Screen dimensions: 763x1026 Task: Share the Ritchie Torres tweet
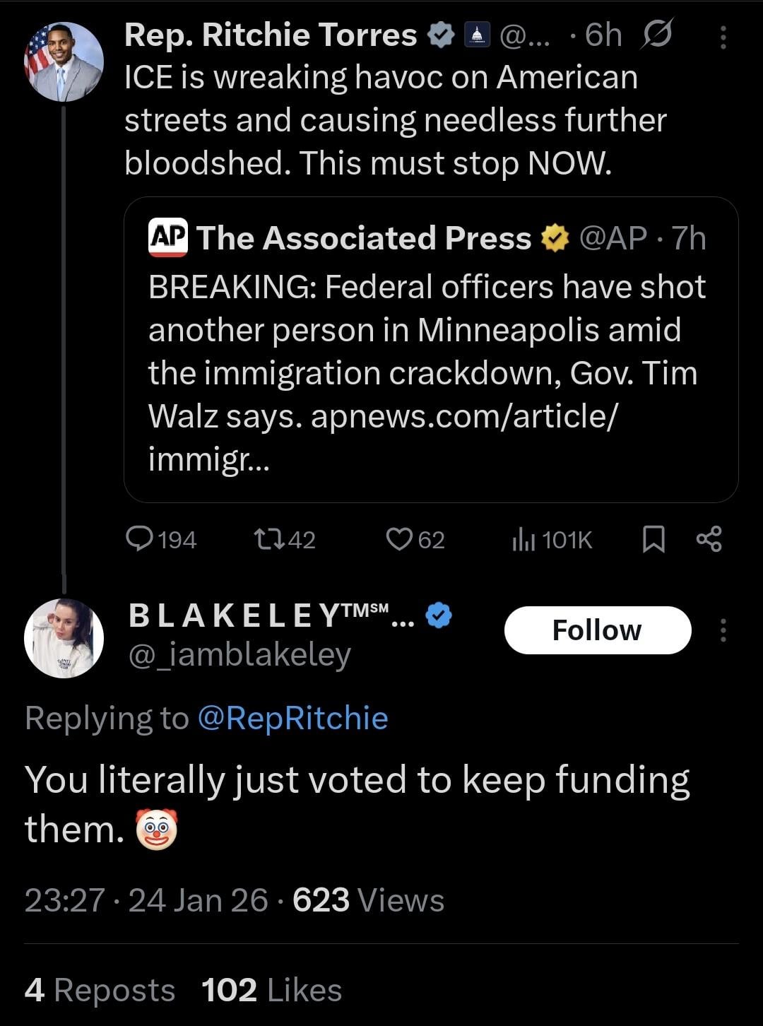point(709,540)
